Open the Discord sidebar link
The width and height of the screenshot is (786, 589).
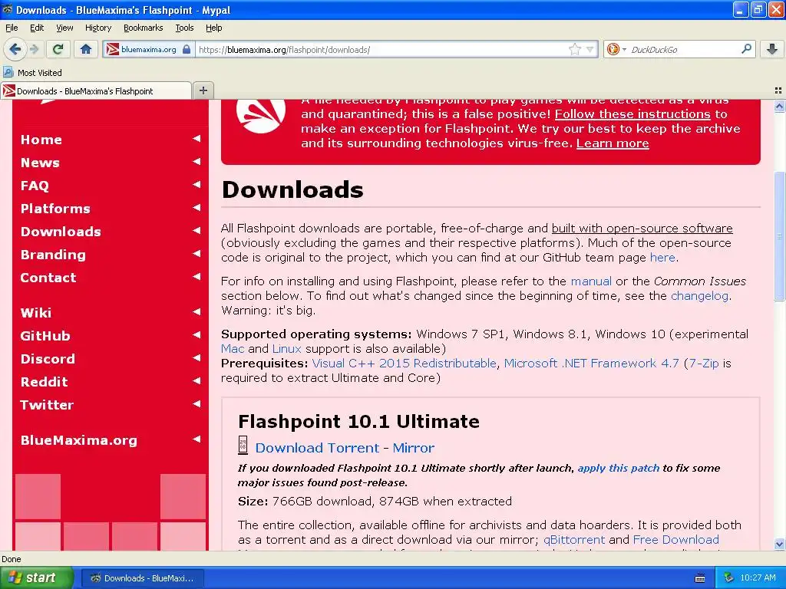pyautogui.click(x=48, y=359)
